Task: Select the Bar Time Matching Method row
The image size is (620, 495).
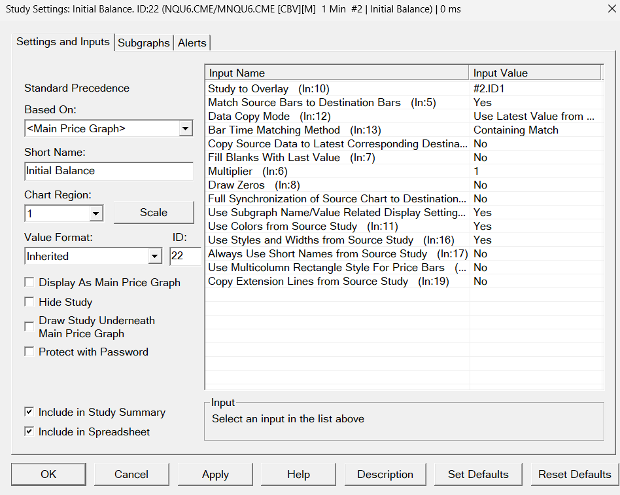Action: tap(404, 130)
